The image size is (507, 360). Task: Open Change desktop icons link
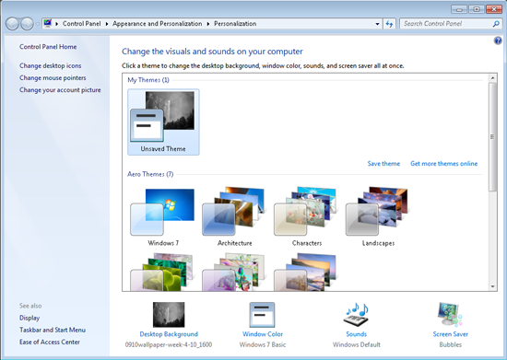pyautogui.click(x=50, y=65)
